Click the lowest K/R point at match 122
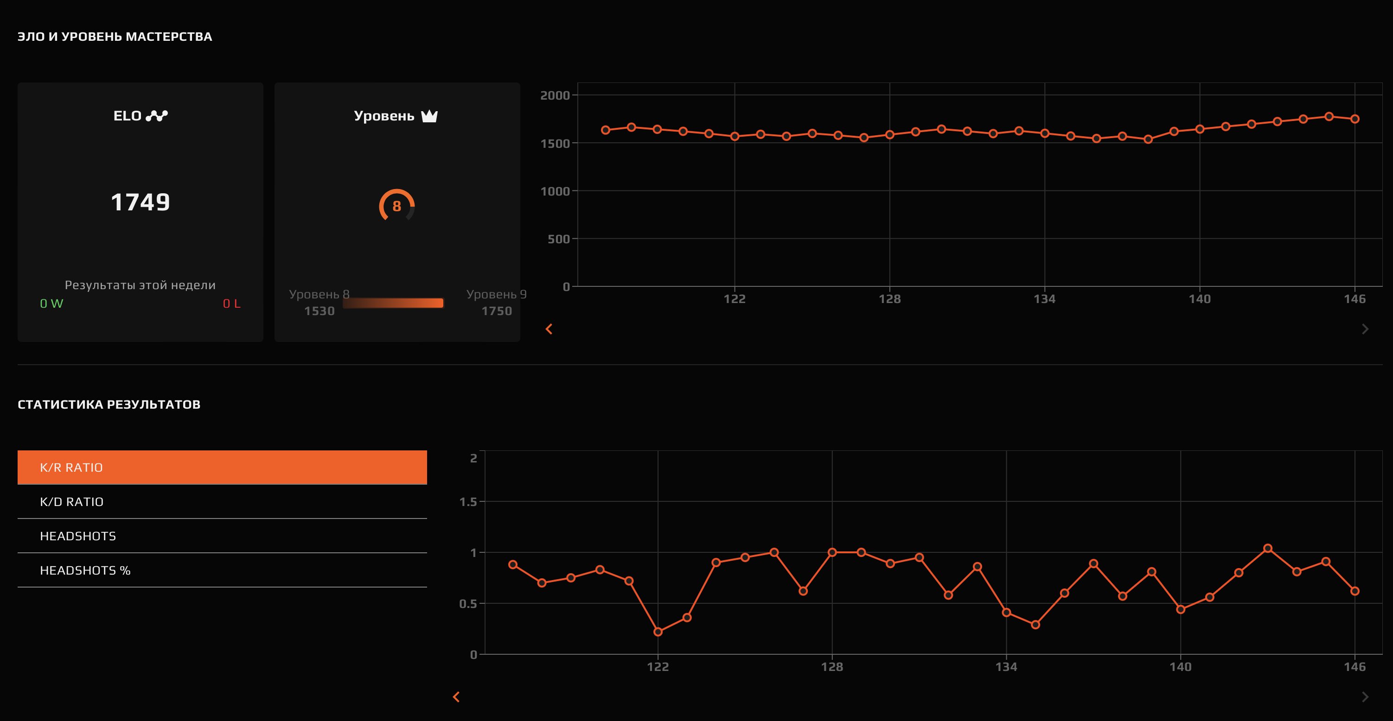 pyautogui.click(x=658, y=631)
